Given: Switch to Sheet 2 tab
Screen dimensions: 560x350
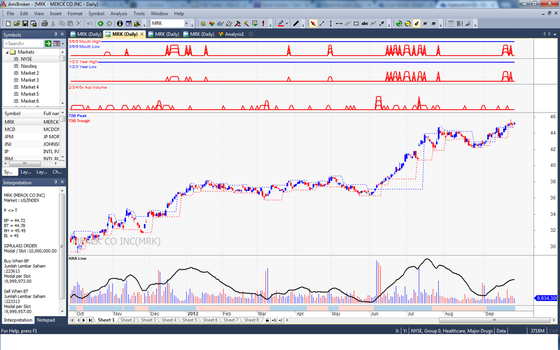Looking at the screenshot, I should click(127, 320).
